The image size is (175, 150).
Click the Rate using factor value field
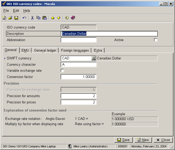click(x=135, y=124)
